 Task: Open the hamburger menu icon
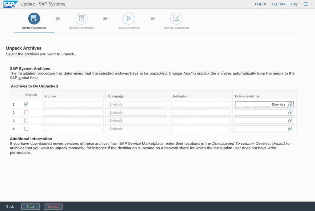click(x=306, y=4)
